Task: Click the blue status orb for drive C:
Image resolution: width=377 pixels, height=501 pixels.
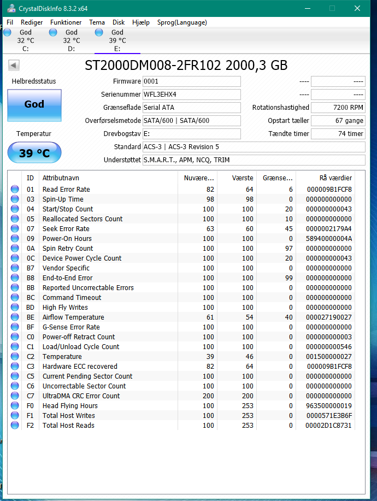Action: 7,32
